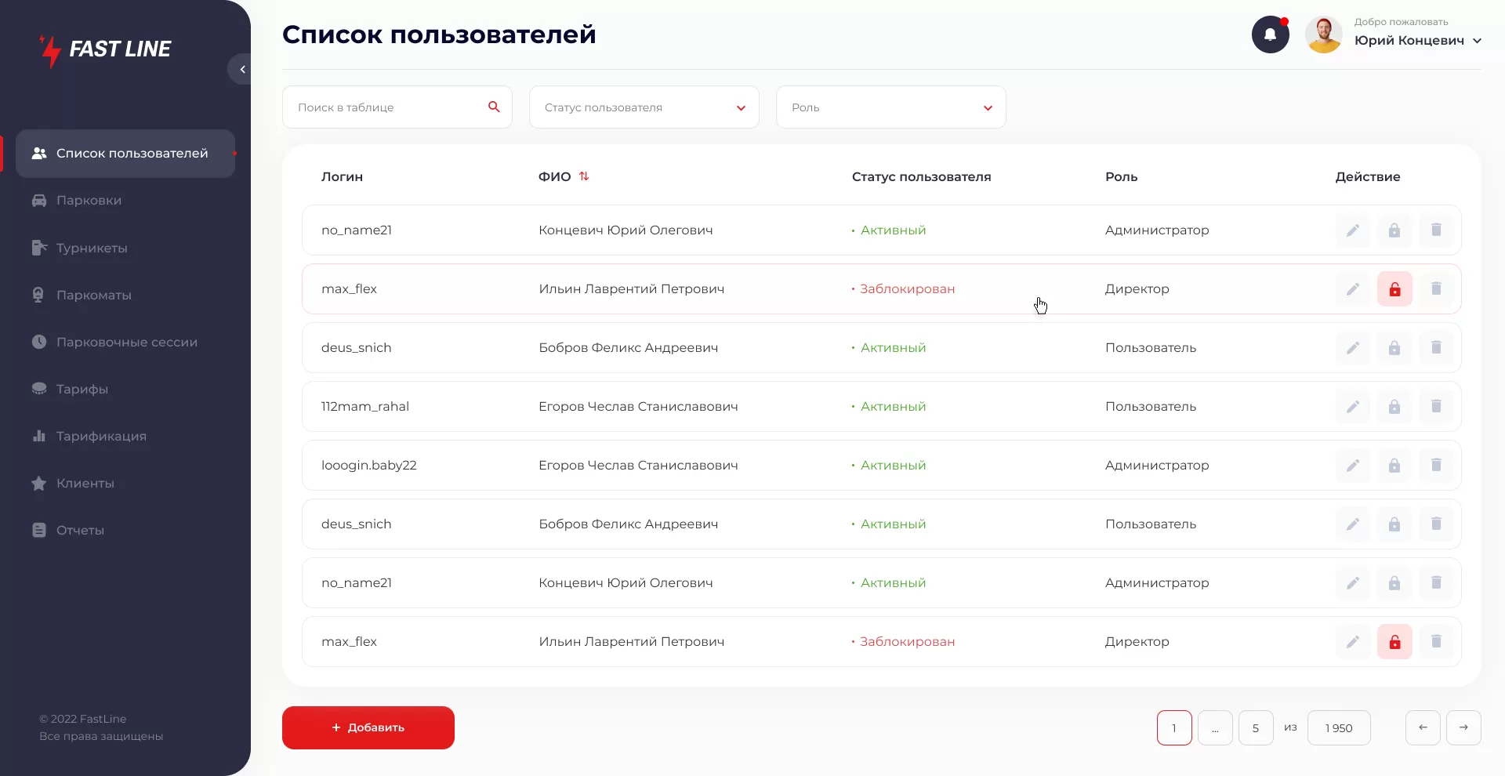Select the Парковки sidebar icon
This screenshot has width=1505, height=776.
coord(39,200)
